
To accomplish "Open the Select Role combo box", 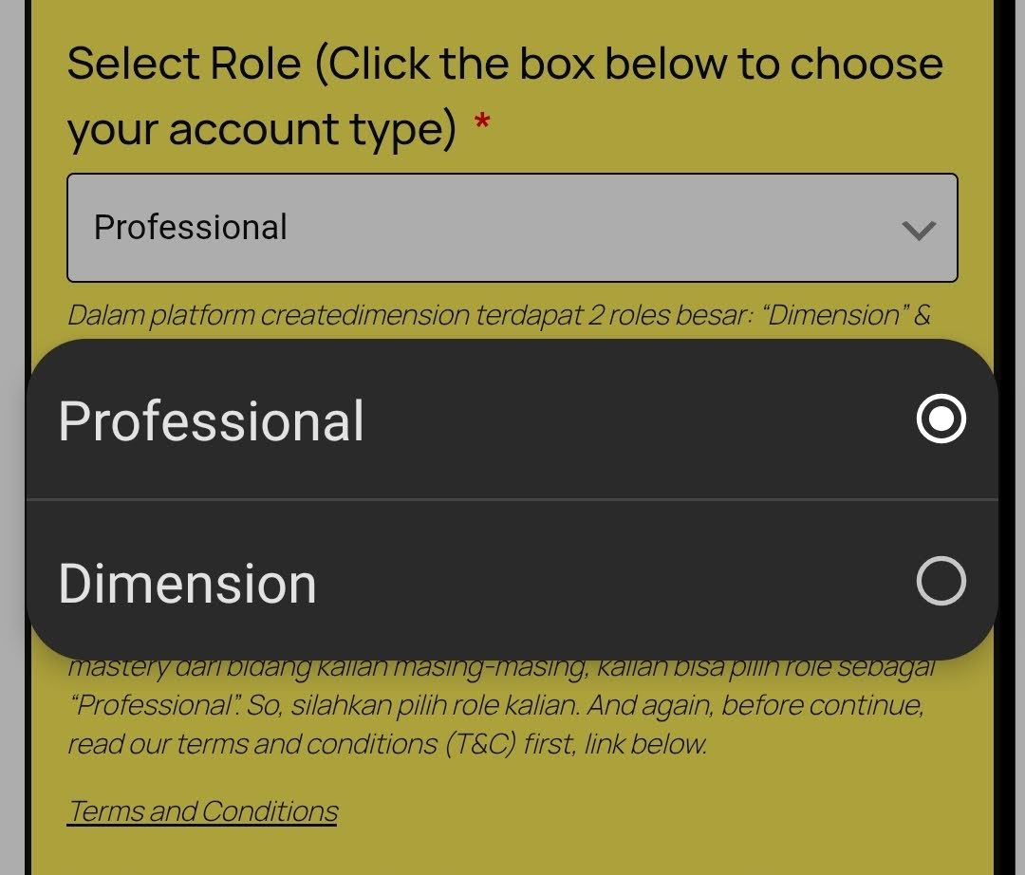I will [512, 228].
